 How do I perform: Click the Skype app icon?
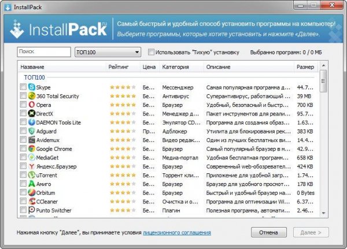(x=32, y=87)
